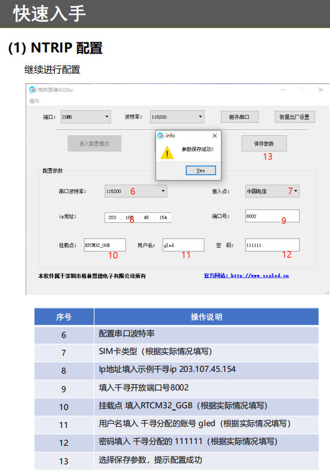Click the 端口号 field showing 8002
Screen dimensions: 330x475
pyautogui.click(x=272, y=216)
